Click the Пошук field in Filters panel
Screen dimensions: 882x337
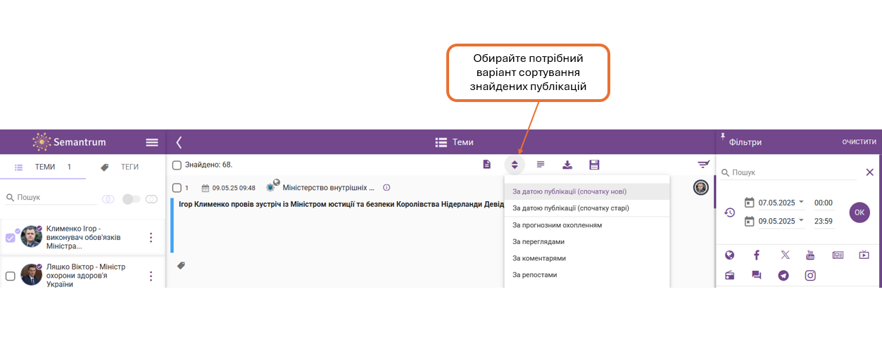tap(788, 172)
